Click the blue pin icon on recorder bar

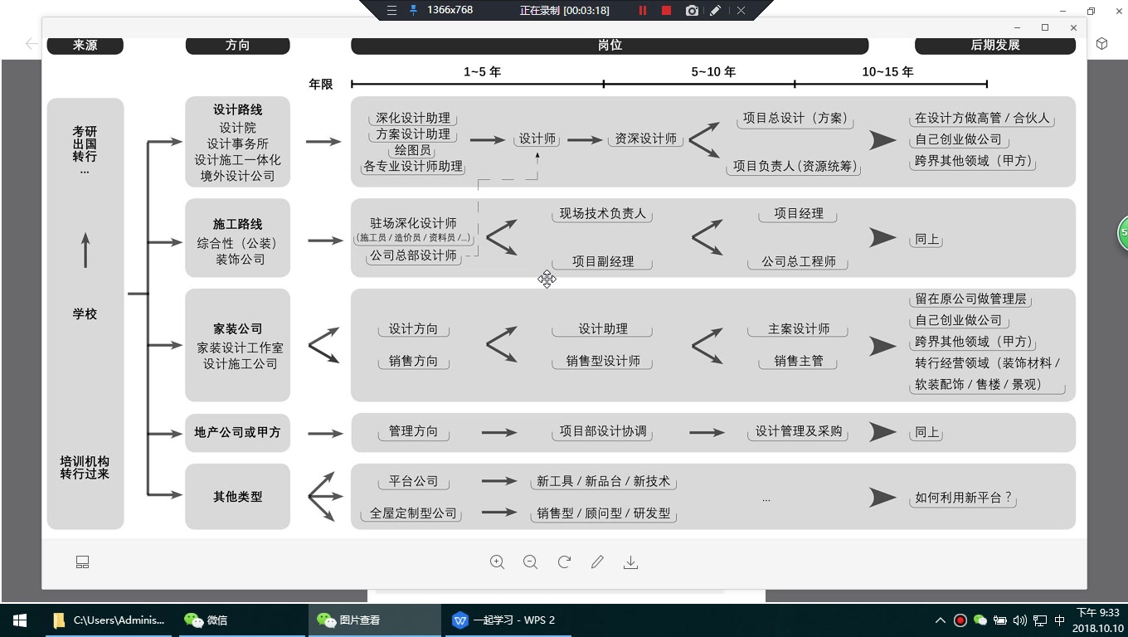[413, 10]
